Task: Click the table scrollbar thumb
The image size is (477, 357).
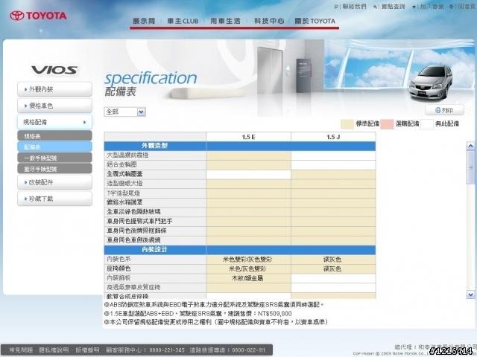Action: tap(470, 167)
